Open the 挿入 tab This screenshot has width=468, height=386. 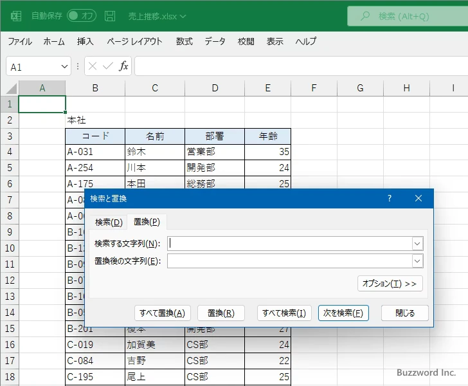coord(85,41)
